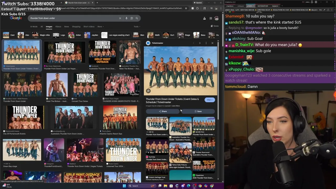The image size is (336, 189).
Task: Click D_TrainTV username in chat
Action: [x=244, y=45]
